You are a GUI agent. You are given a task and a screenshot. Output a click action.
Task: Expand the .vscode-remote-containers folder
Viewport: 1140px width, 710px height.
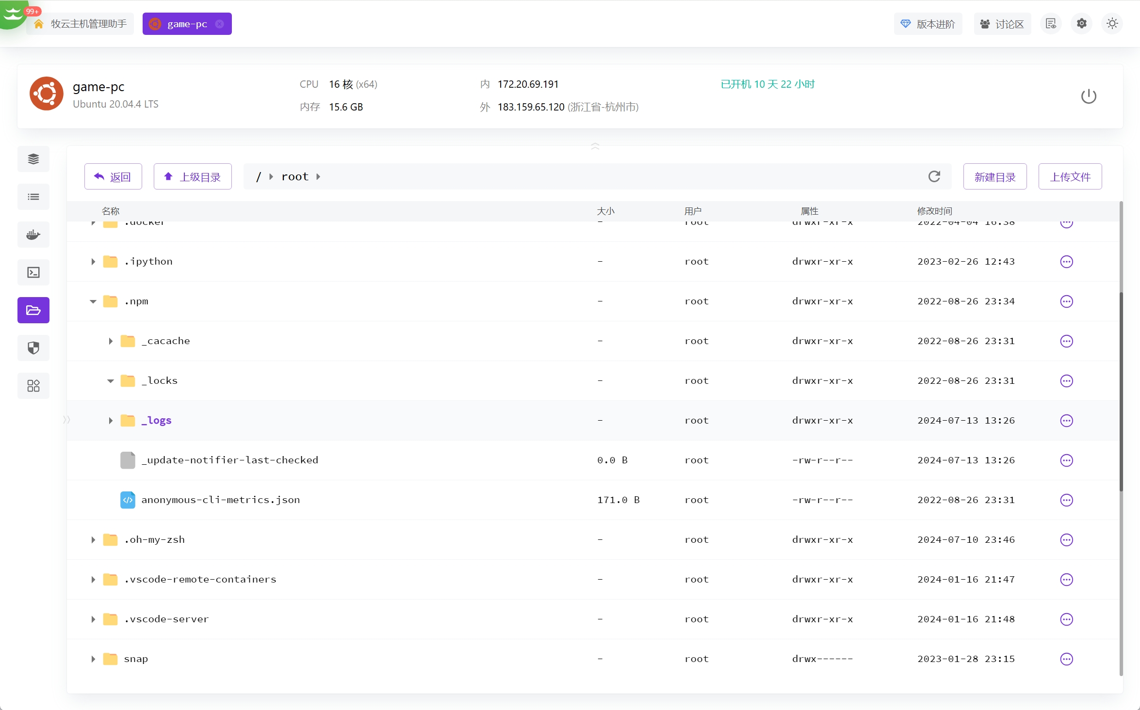93,580
